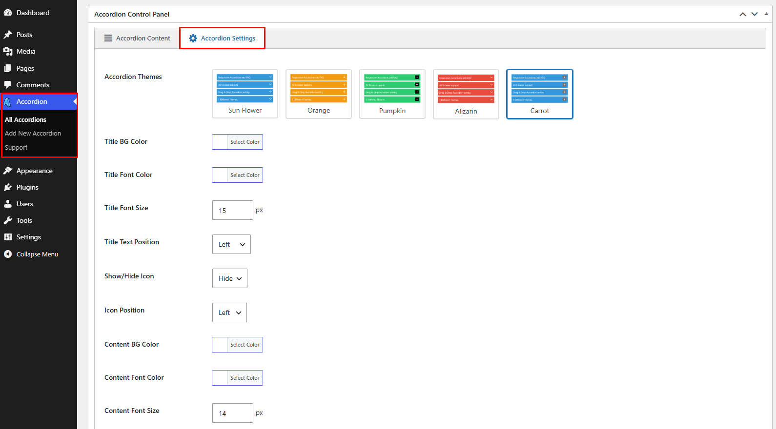Select the Sun Flower accordion theme

245,94
